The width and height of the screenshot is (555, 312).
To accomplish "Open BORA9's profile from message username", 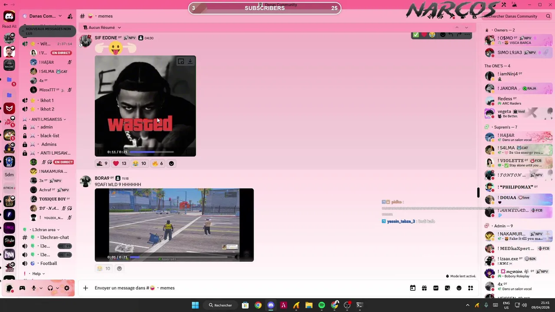I will (102, 178).
